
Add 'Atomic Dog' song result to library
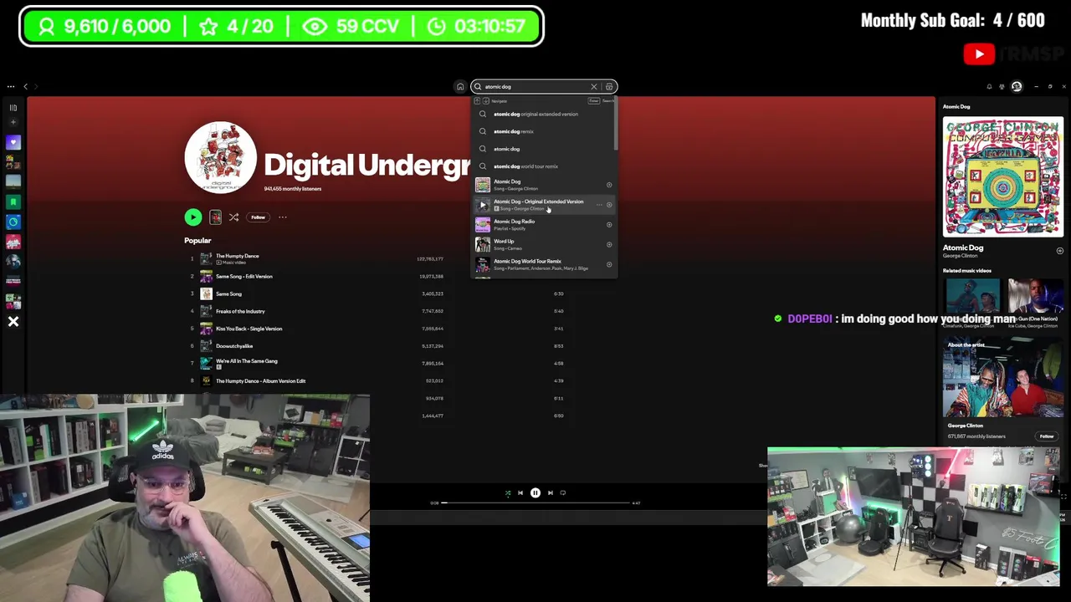(609, 185)
